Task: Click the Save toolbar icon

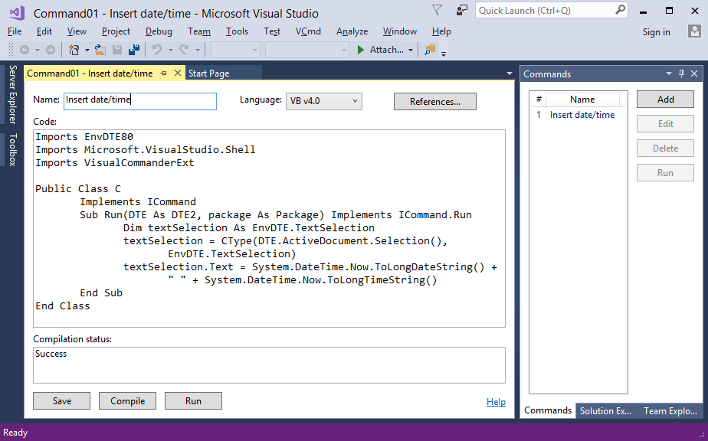Action: click(x=116, y=49)
